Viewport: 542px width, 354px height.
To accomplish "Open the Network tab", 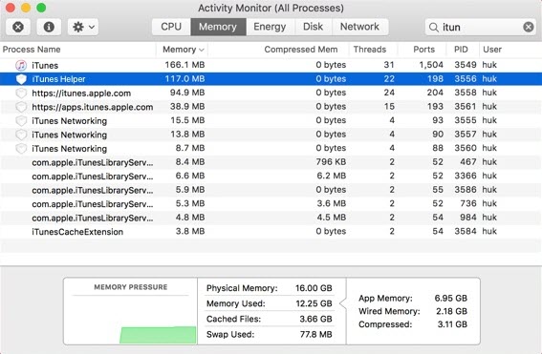I will point(359,27).
